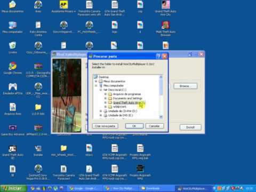This screenshot has height=192, width=256.
Task: Open the Grand Theft Auto III desktop icon
Action: [13, 152]
